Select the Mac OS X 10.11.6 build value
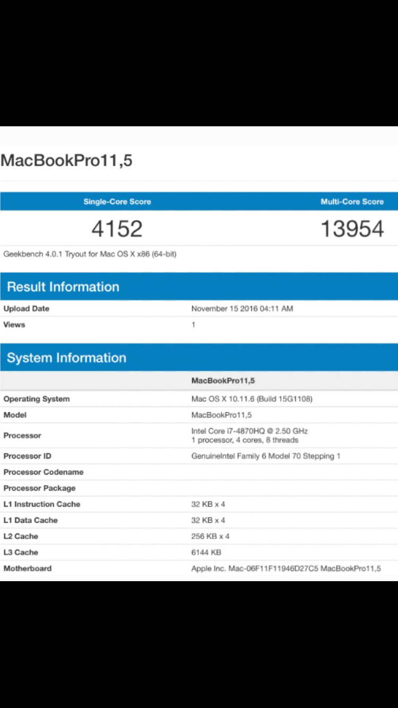This screenshot has height=708, width=398. point(252,399)
